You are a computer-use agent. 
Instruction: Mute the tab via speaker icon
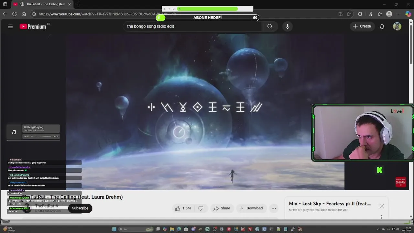(22, 4)
